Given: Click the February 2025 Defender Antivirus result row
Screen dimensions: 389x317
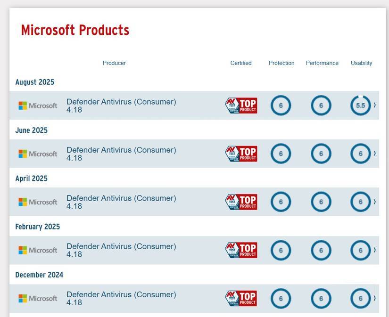Looking at the screenshot, I should [x=141, y=250].
